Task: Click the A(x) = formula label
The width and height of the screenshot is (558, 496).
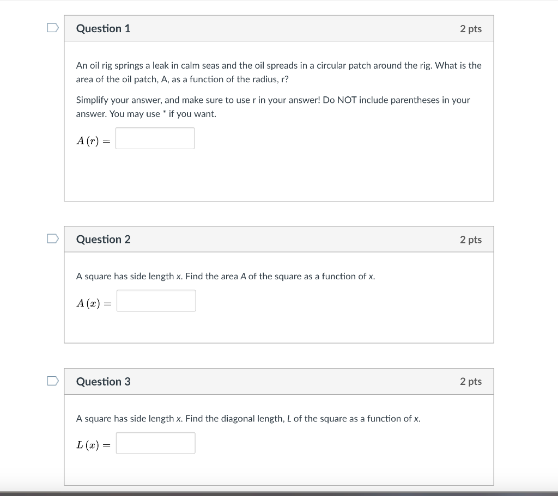Action: pyautogui.click(x=94, y=303)
